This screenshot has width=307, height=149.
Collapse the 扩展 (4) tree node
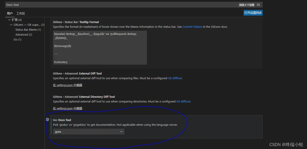pyautogui.click(x=9, y=20)
